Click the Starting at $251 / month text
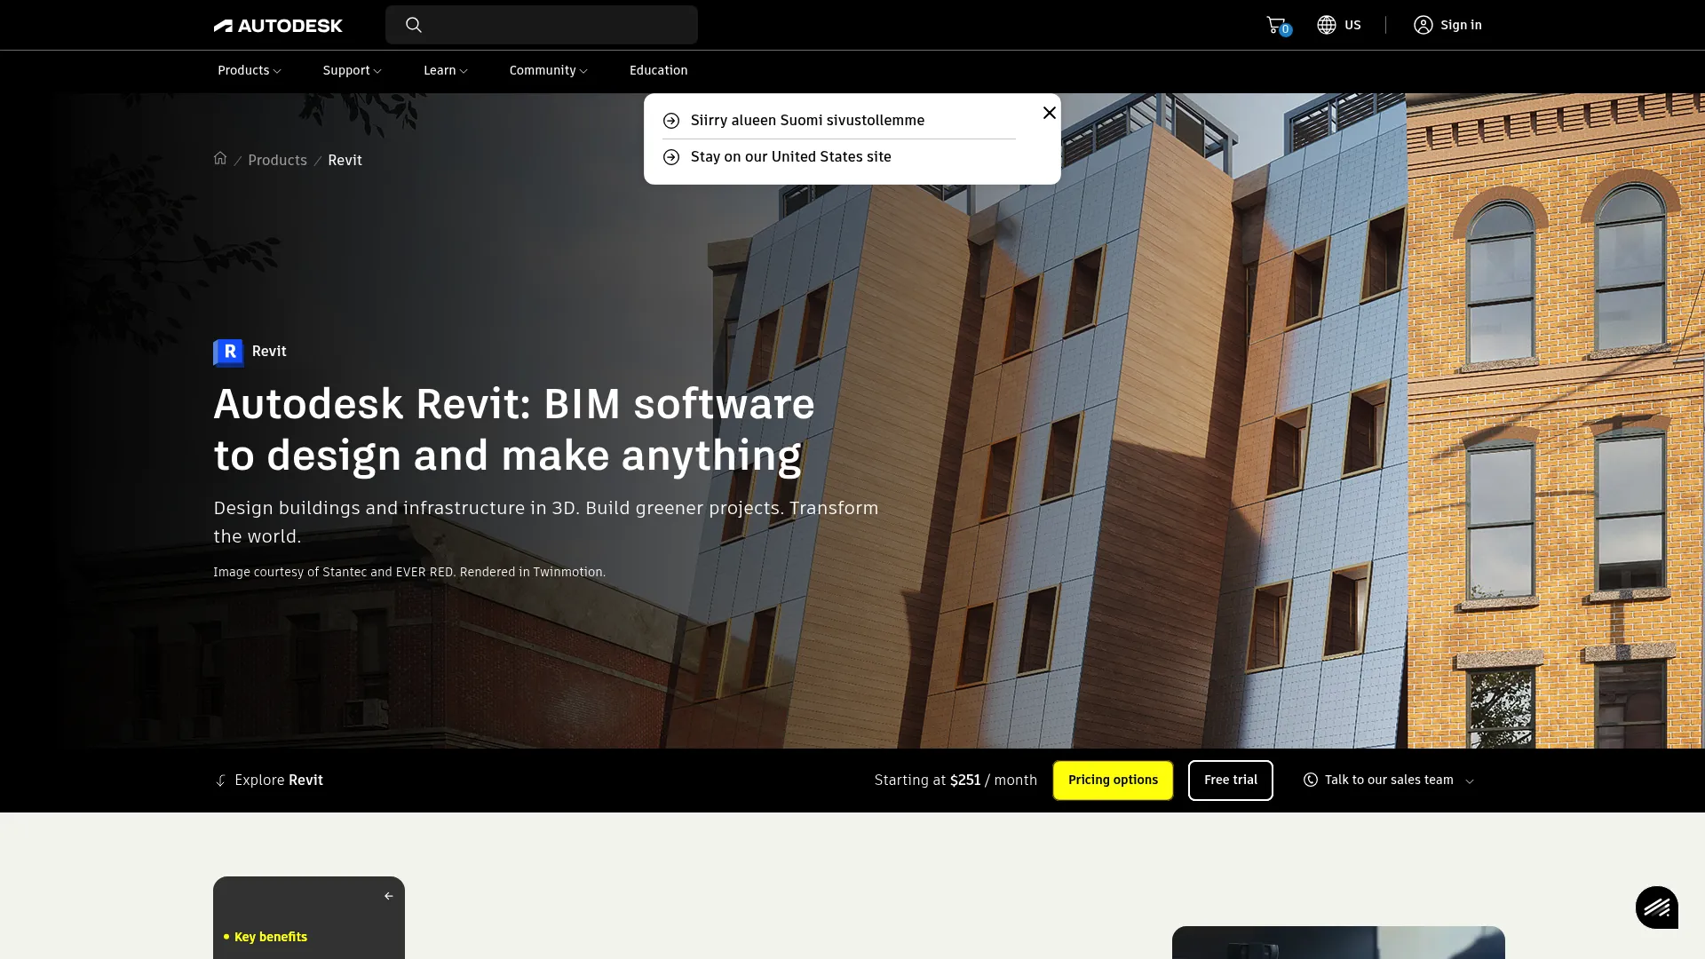Image resolution: width=1705 pixels, height=959 pixels. tap(956, 781)
